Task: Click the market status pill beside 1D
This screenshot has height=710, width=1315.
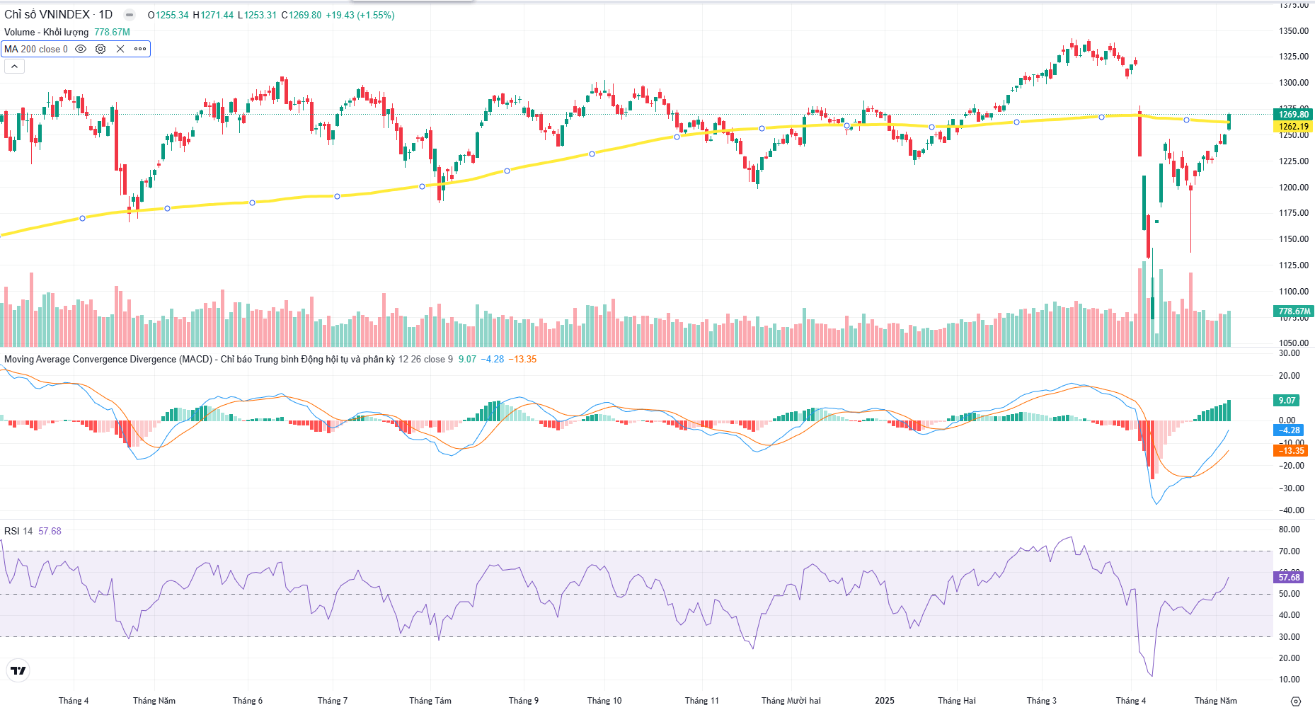Action: 129,15
